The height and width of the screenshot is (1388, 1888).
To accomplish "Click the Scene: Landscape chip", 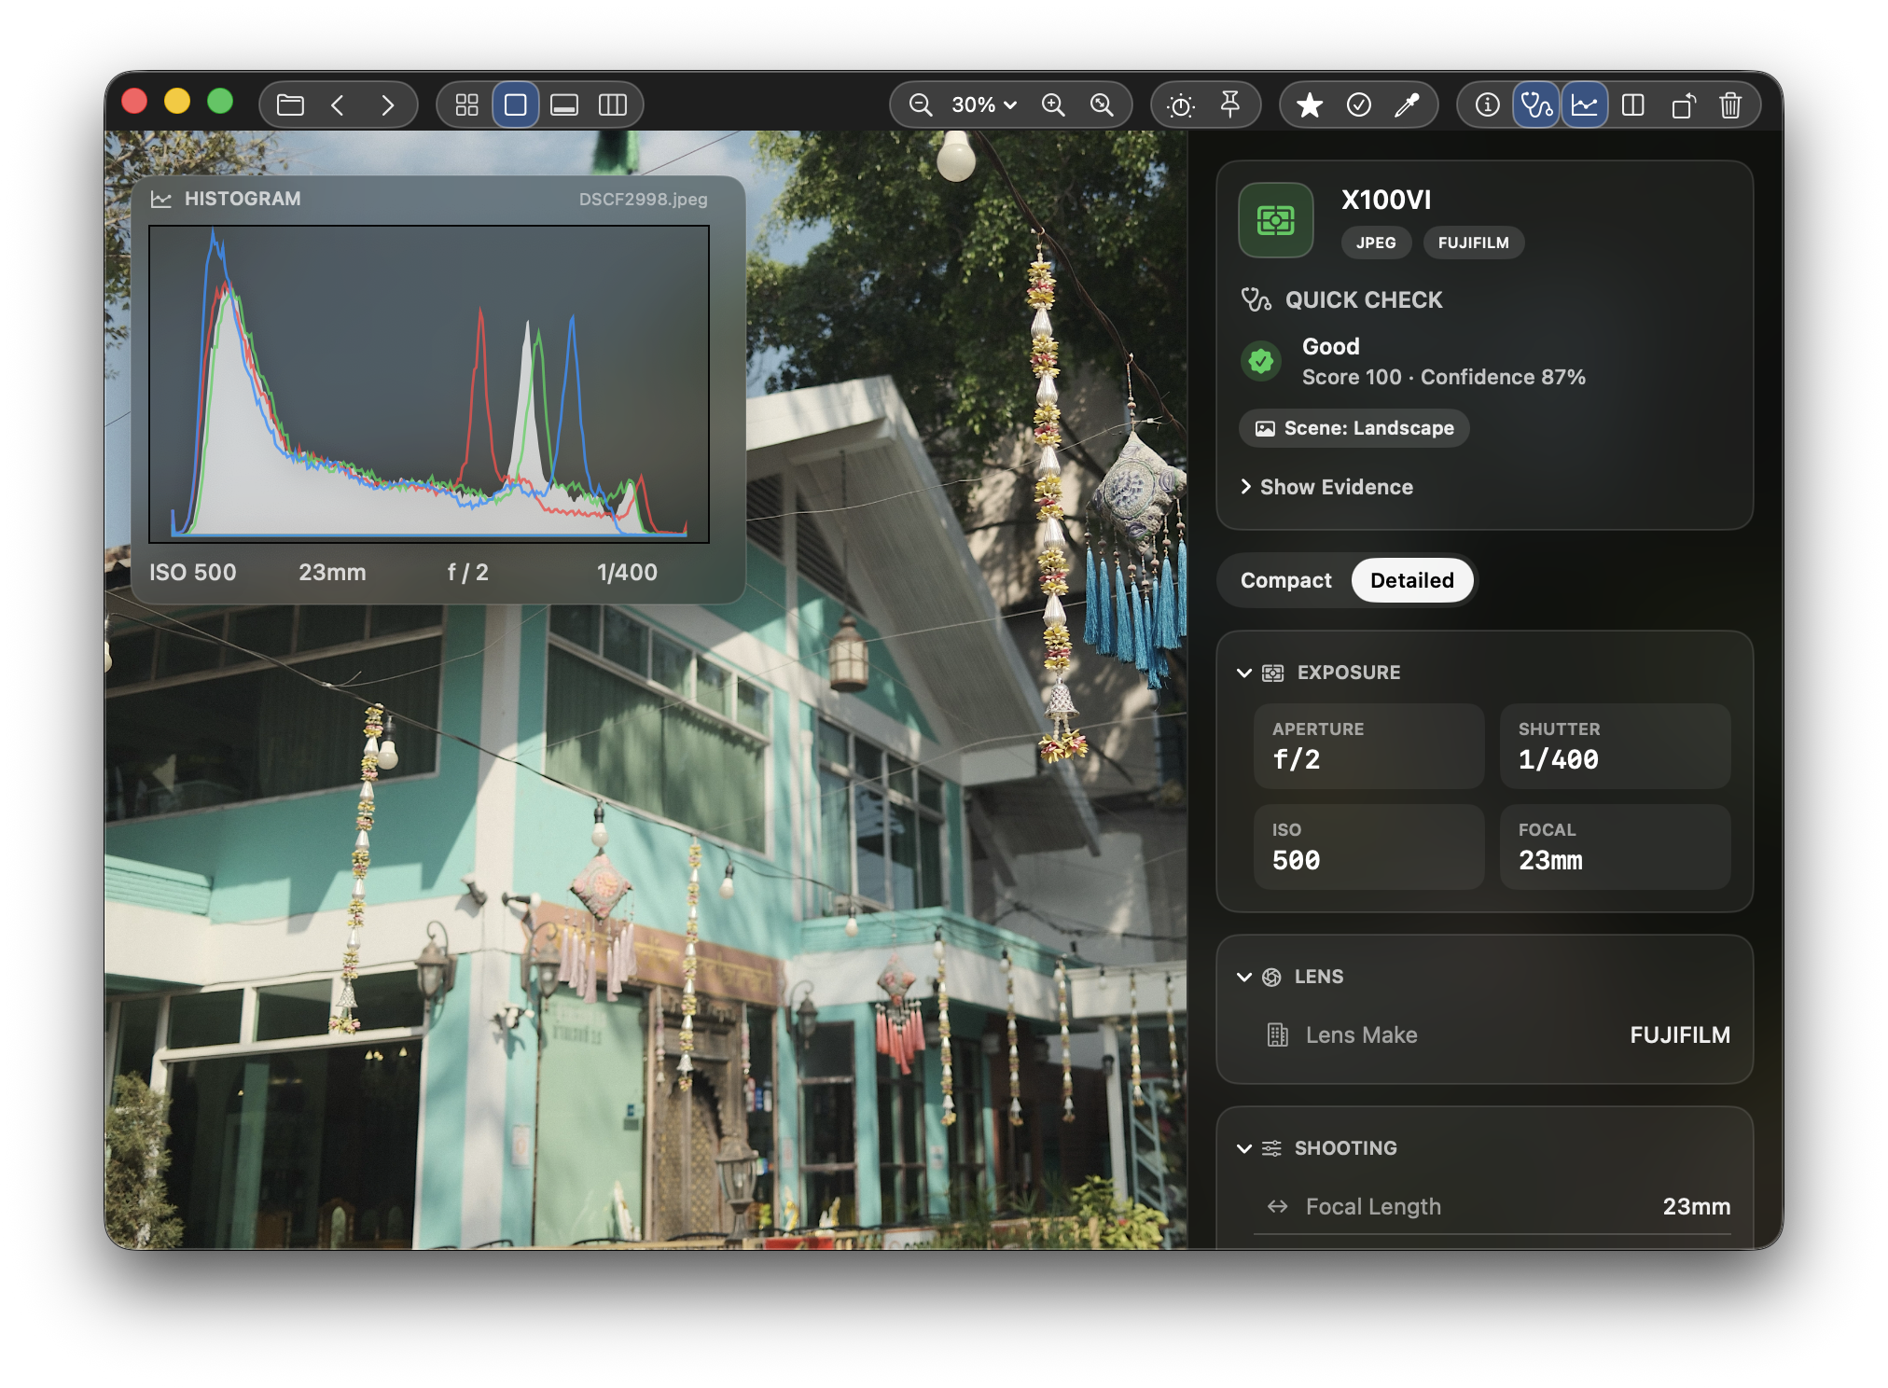I will 1354,428.
